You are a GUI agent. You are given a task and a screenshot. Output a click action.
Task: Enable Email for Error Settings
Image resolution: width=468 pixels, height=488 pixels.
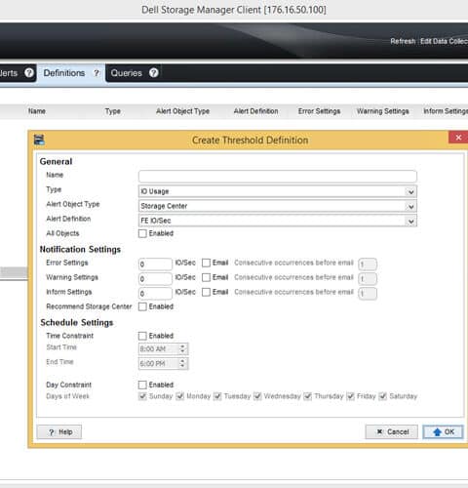(206, 263)
